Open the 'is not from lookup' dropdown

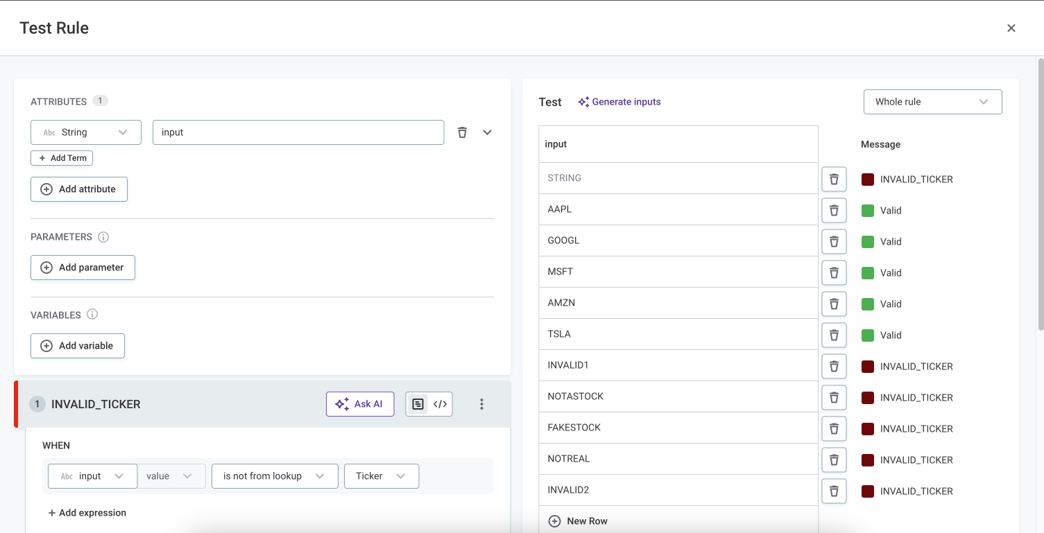275,476
